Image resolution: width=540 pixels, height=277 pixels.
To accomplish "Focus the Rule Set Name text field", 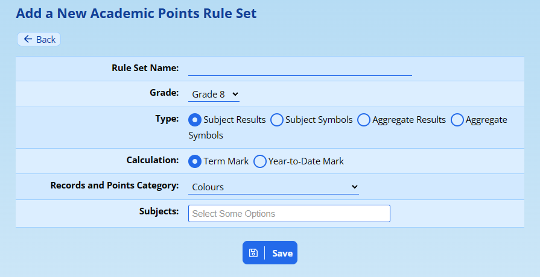I will tap(300, 69).
